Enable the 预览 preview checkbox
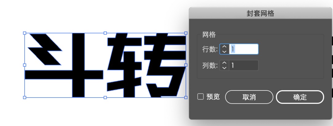The height and width of the screenshot is (126, 333). click(200, 97)
